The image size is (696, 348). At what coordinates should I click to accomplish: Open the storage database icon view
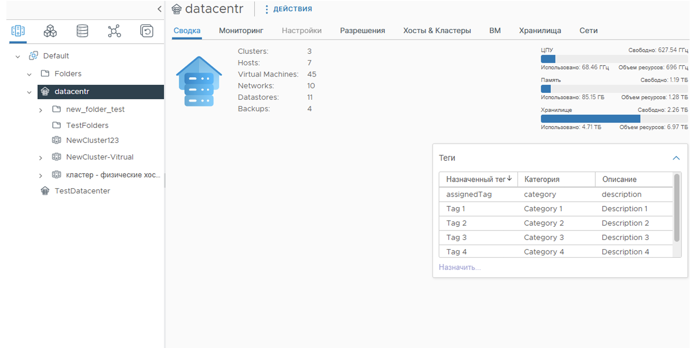point(82,31)
